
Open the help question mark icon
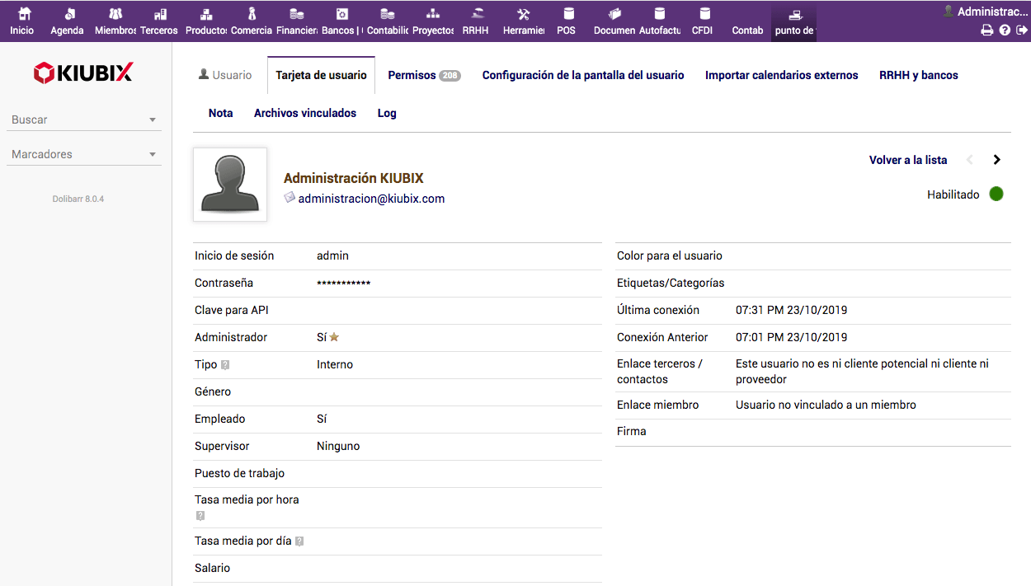click(1005, 30)
